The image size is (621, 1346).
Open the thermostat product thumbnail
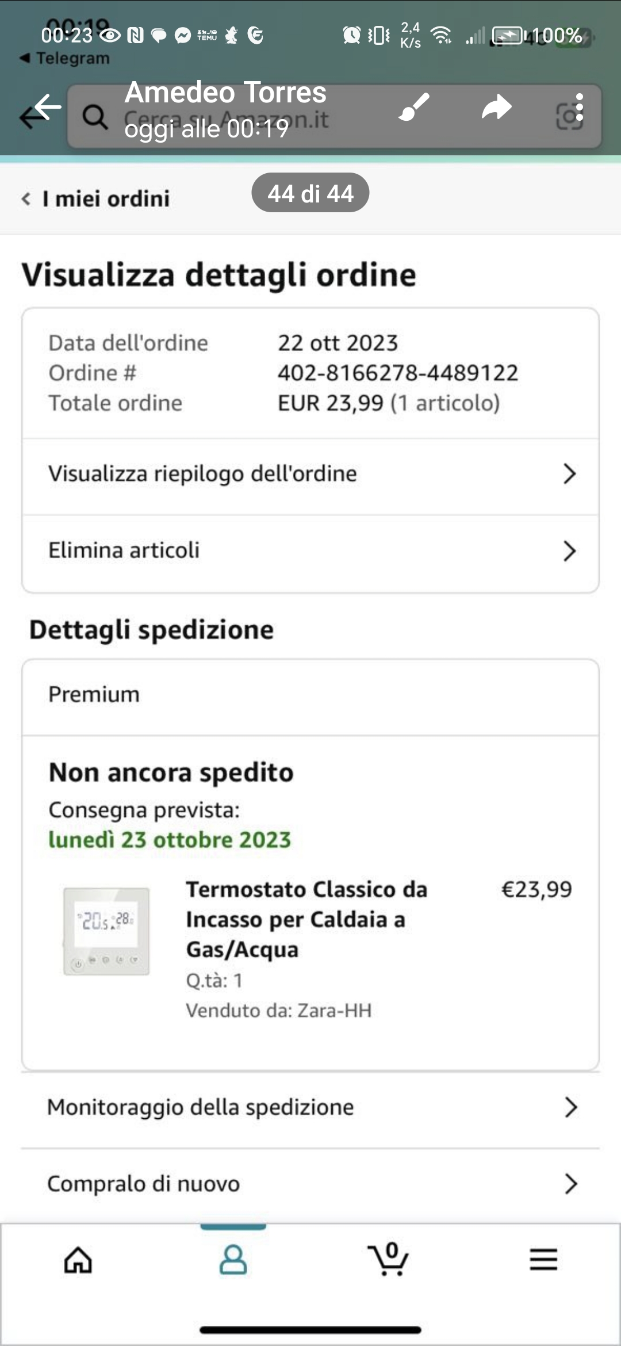click(x=106, y=931)
